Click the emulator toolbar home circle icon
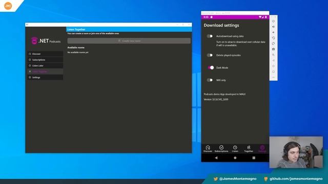Screen dimensions: 328x184 click(273, 66)
